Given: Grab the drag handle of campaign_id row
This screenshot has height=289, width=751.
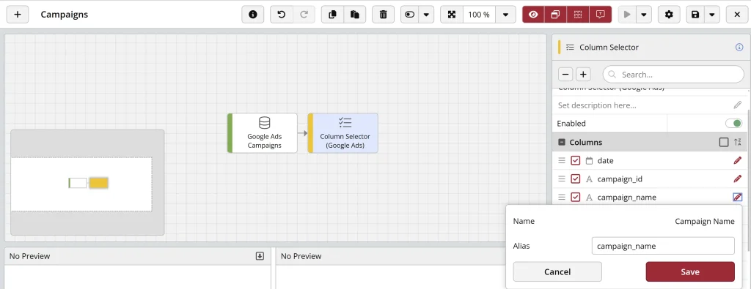Looking at the screenshot, I should (562, 179).
